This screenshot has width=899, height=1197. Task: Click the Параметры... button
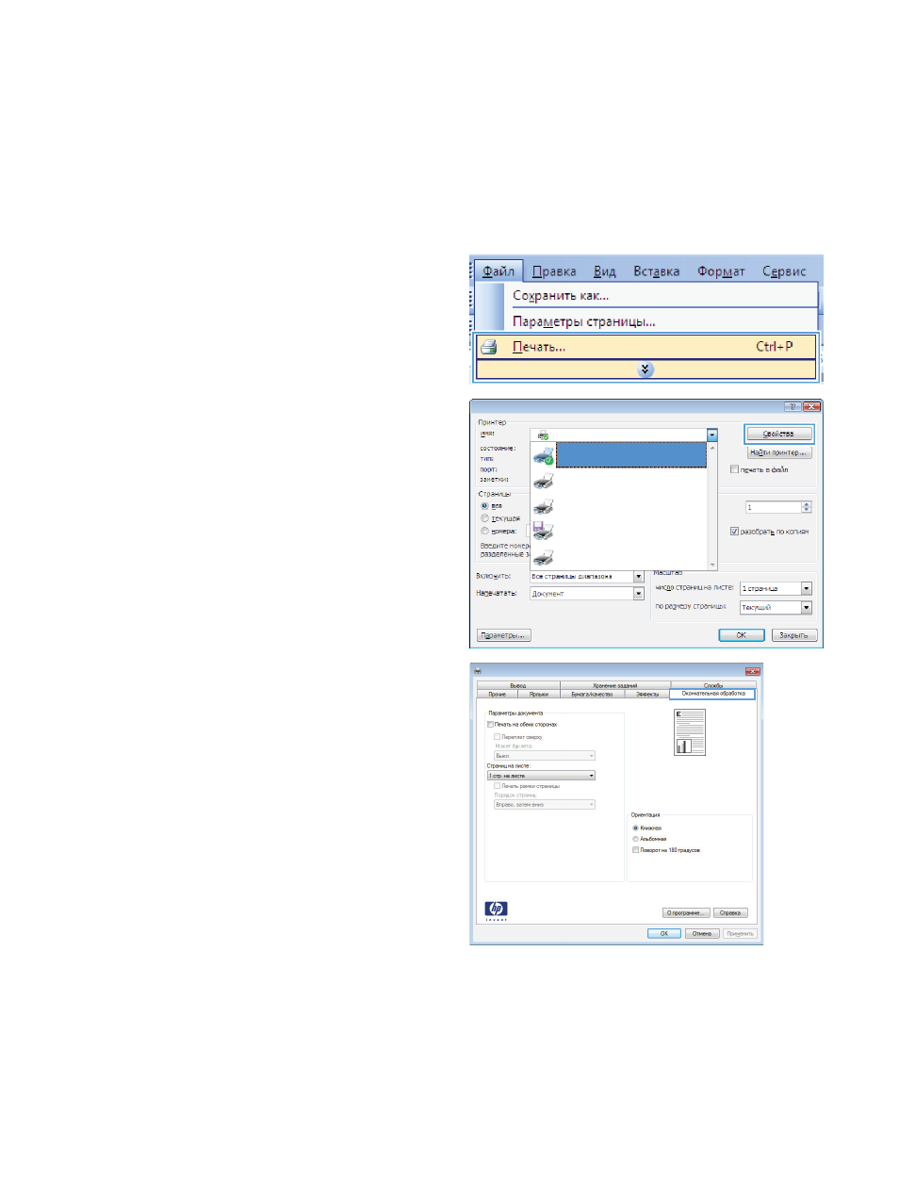[x=504, y=635]
